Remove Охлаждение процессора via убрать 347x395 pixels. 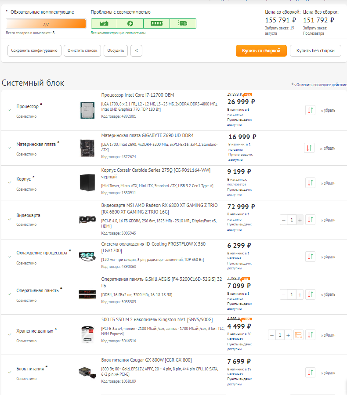click(328, 257)
